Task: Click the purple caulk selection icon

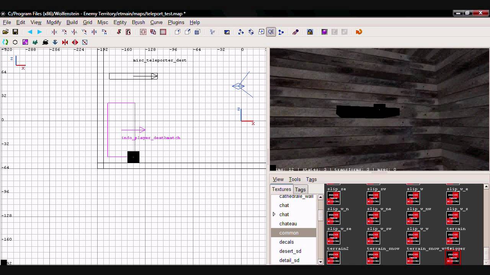Action: [x=25, y=42]
